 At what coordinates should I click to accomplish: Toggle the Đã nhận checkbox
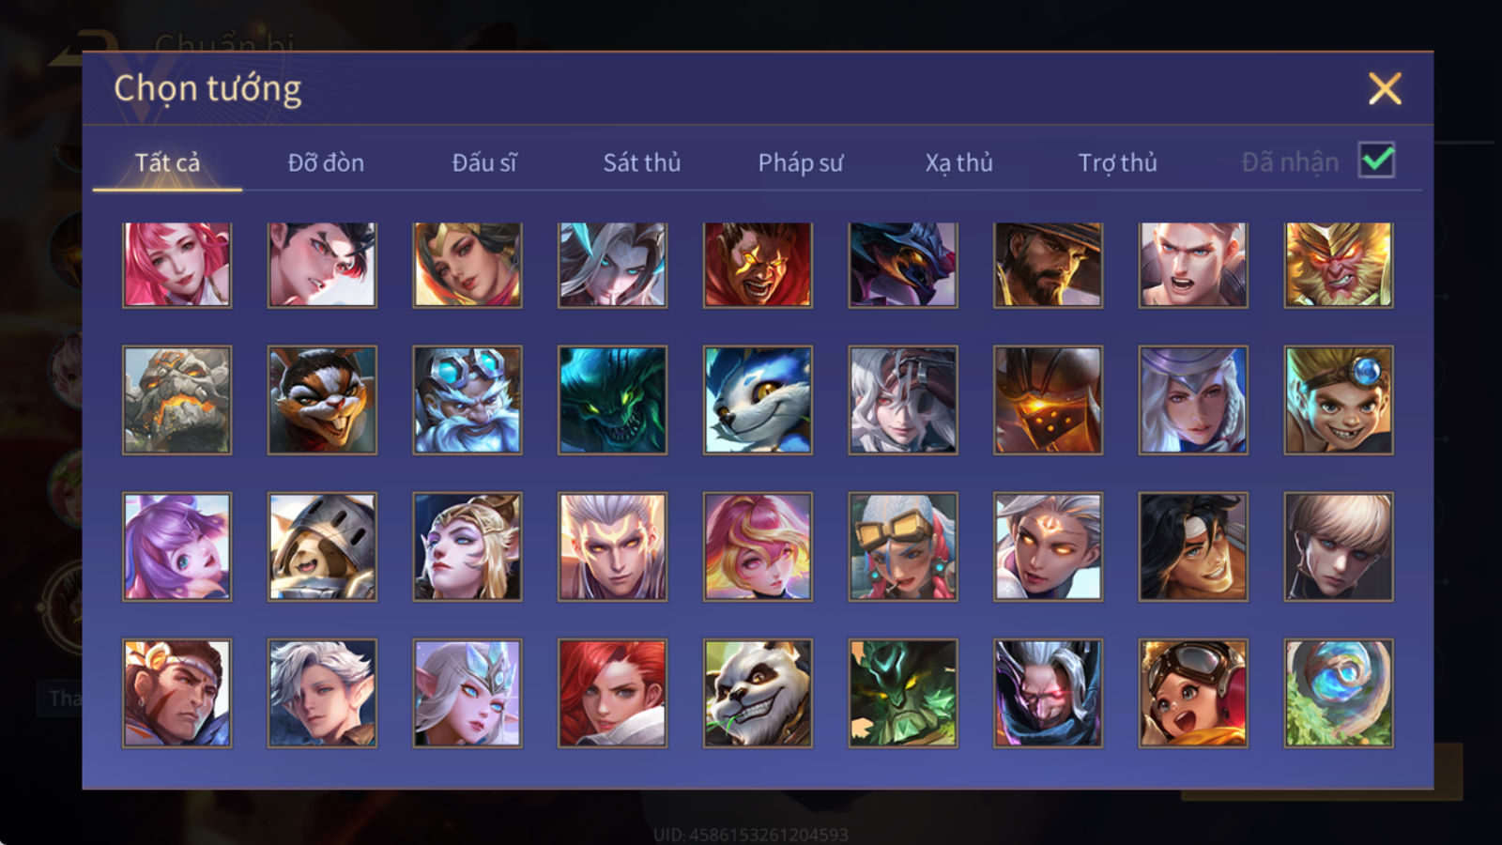pyautogui.click(x=1376, y=160)
